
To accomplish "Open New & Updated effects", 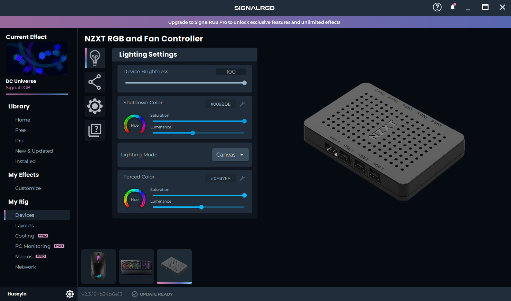I will click(x=34, y=151).
